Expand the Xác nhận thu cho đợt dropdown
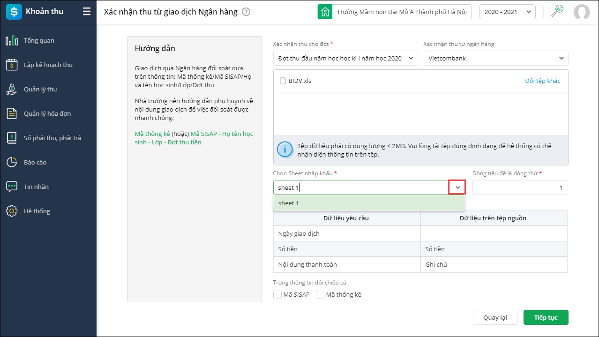Viewport: 599px width, 337px height. coord(345,58)
